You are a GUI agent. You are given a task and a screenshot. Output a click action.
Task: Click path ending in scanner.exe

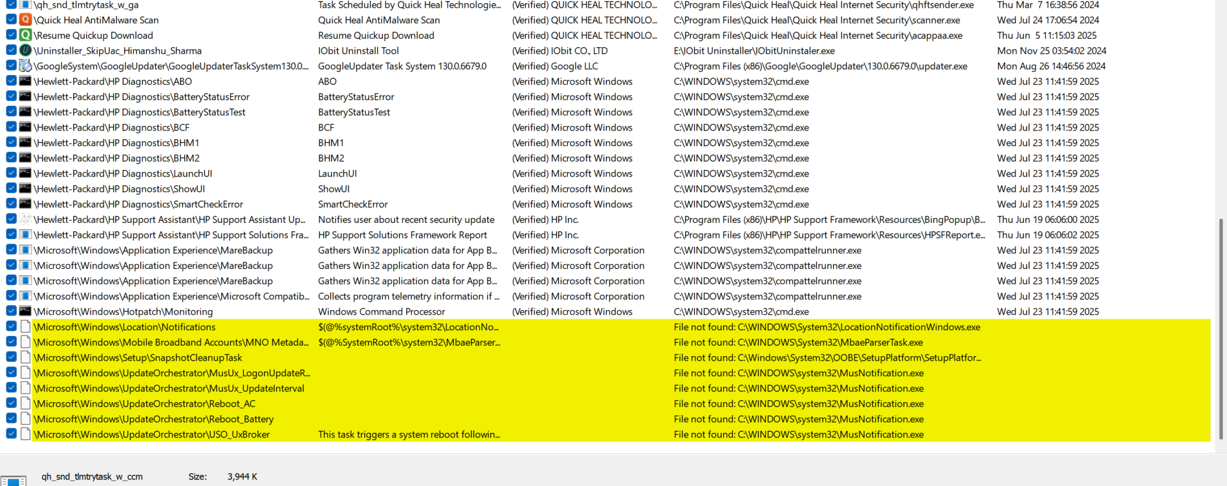(817, 20)
